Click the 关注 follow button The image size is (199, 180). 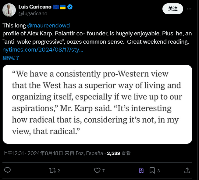(x=173, y=9)
